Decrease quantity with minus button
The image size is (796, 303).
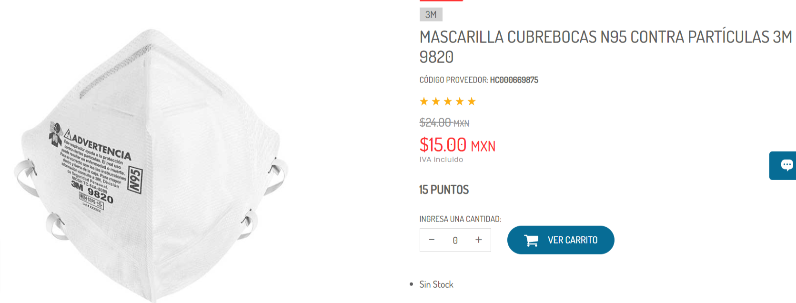(x=432, y=240)
